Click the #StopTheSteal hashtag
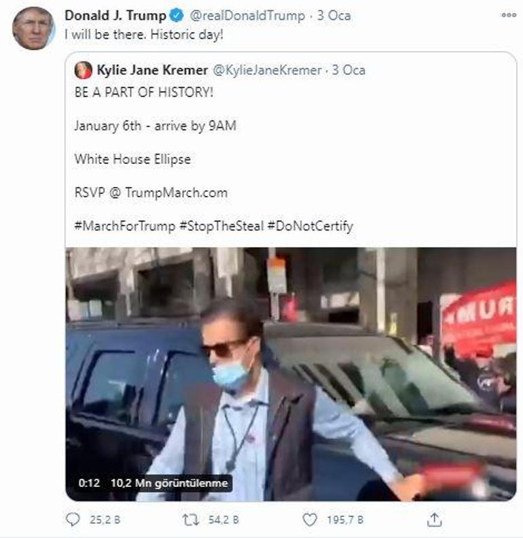Viewport: 523px width, 538px height. (x=221, y=226)
